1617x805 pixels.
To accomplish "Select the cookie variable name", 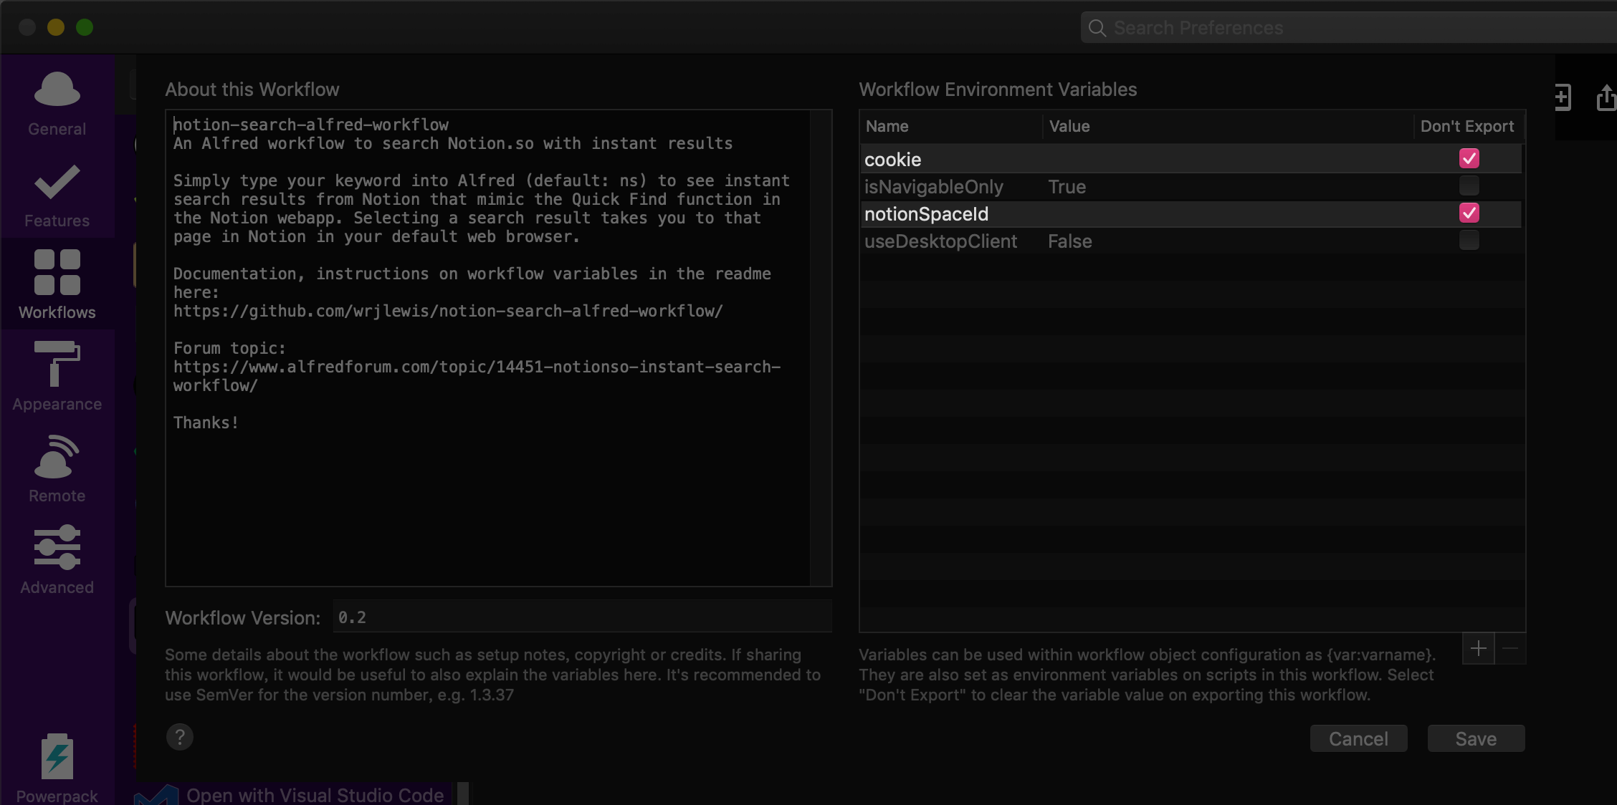I will coord(892,160).
